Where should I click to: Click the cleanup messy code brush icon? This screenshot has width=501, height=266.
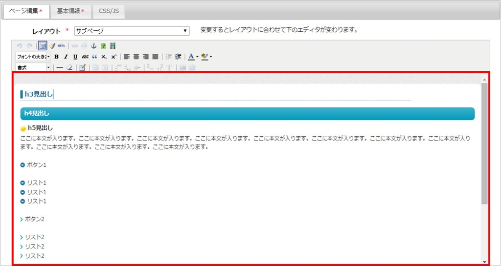[52, 46]
